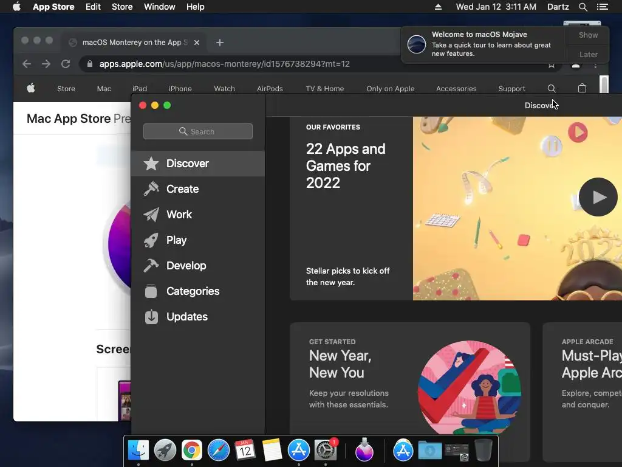Open the Dartz user menu

tap(558, 7)
